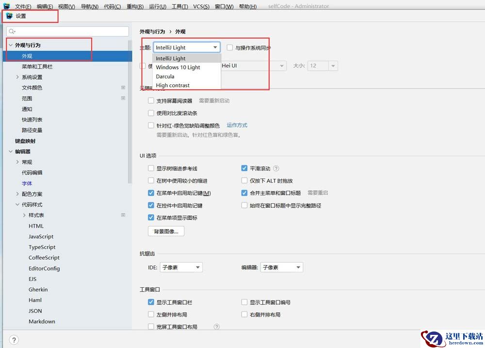Click the project-level icon on the 样式表 row

(123, 215)
